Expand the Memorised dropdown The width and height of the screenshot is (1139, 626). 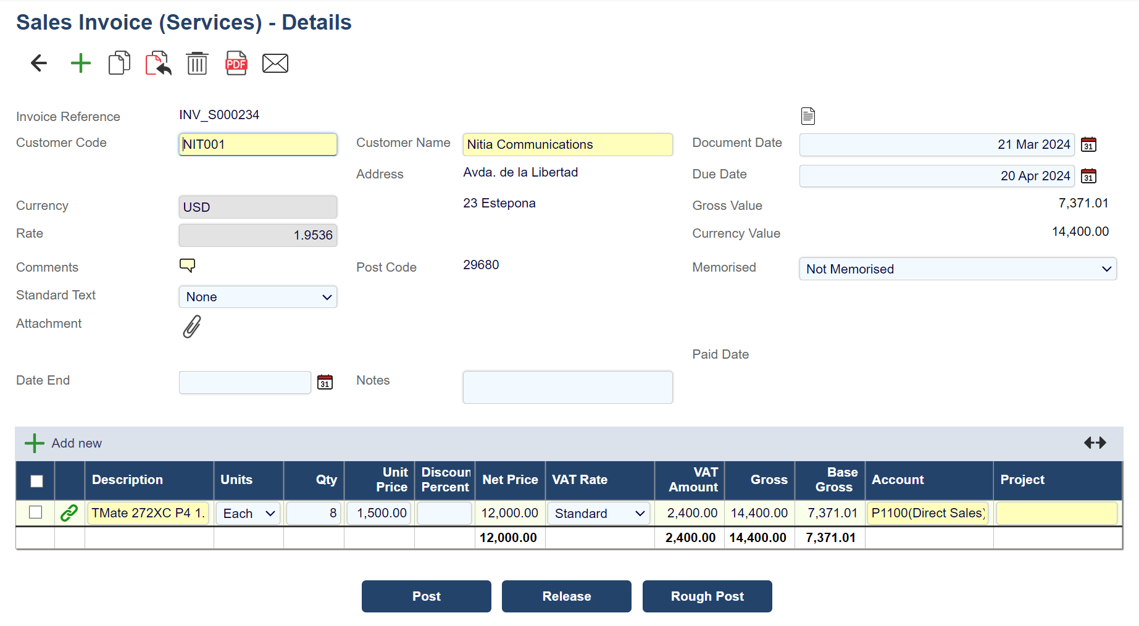957,269
